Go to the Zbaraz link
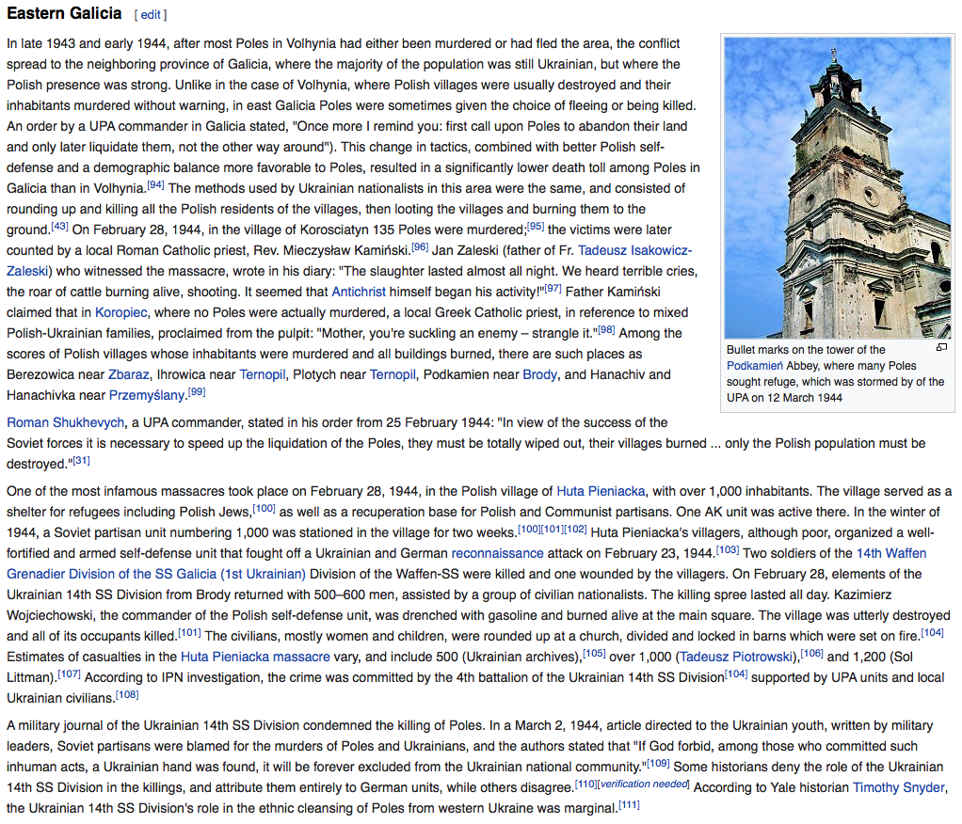This screenshot has height=824, width=962. [128, 374]
